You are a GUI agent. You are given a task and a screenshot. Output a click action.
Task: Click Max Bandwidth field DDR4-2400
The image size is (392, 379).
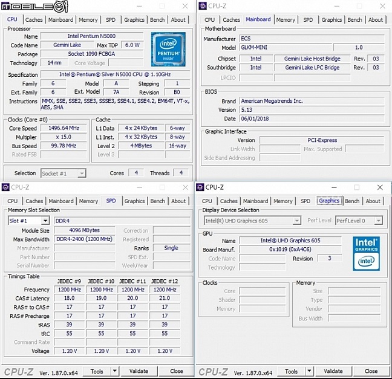84,239
